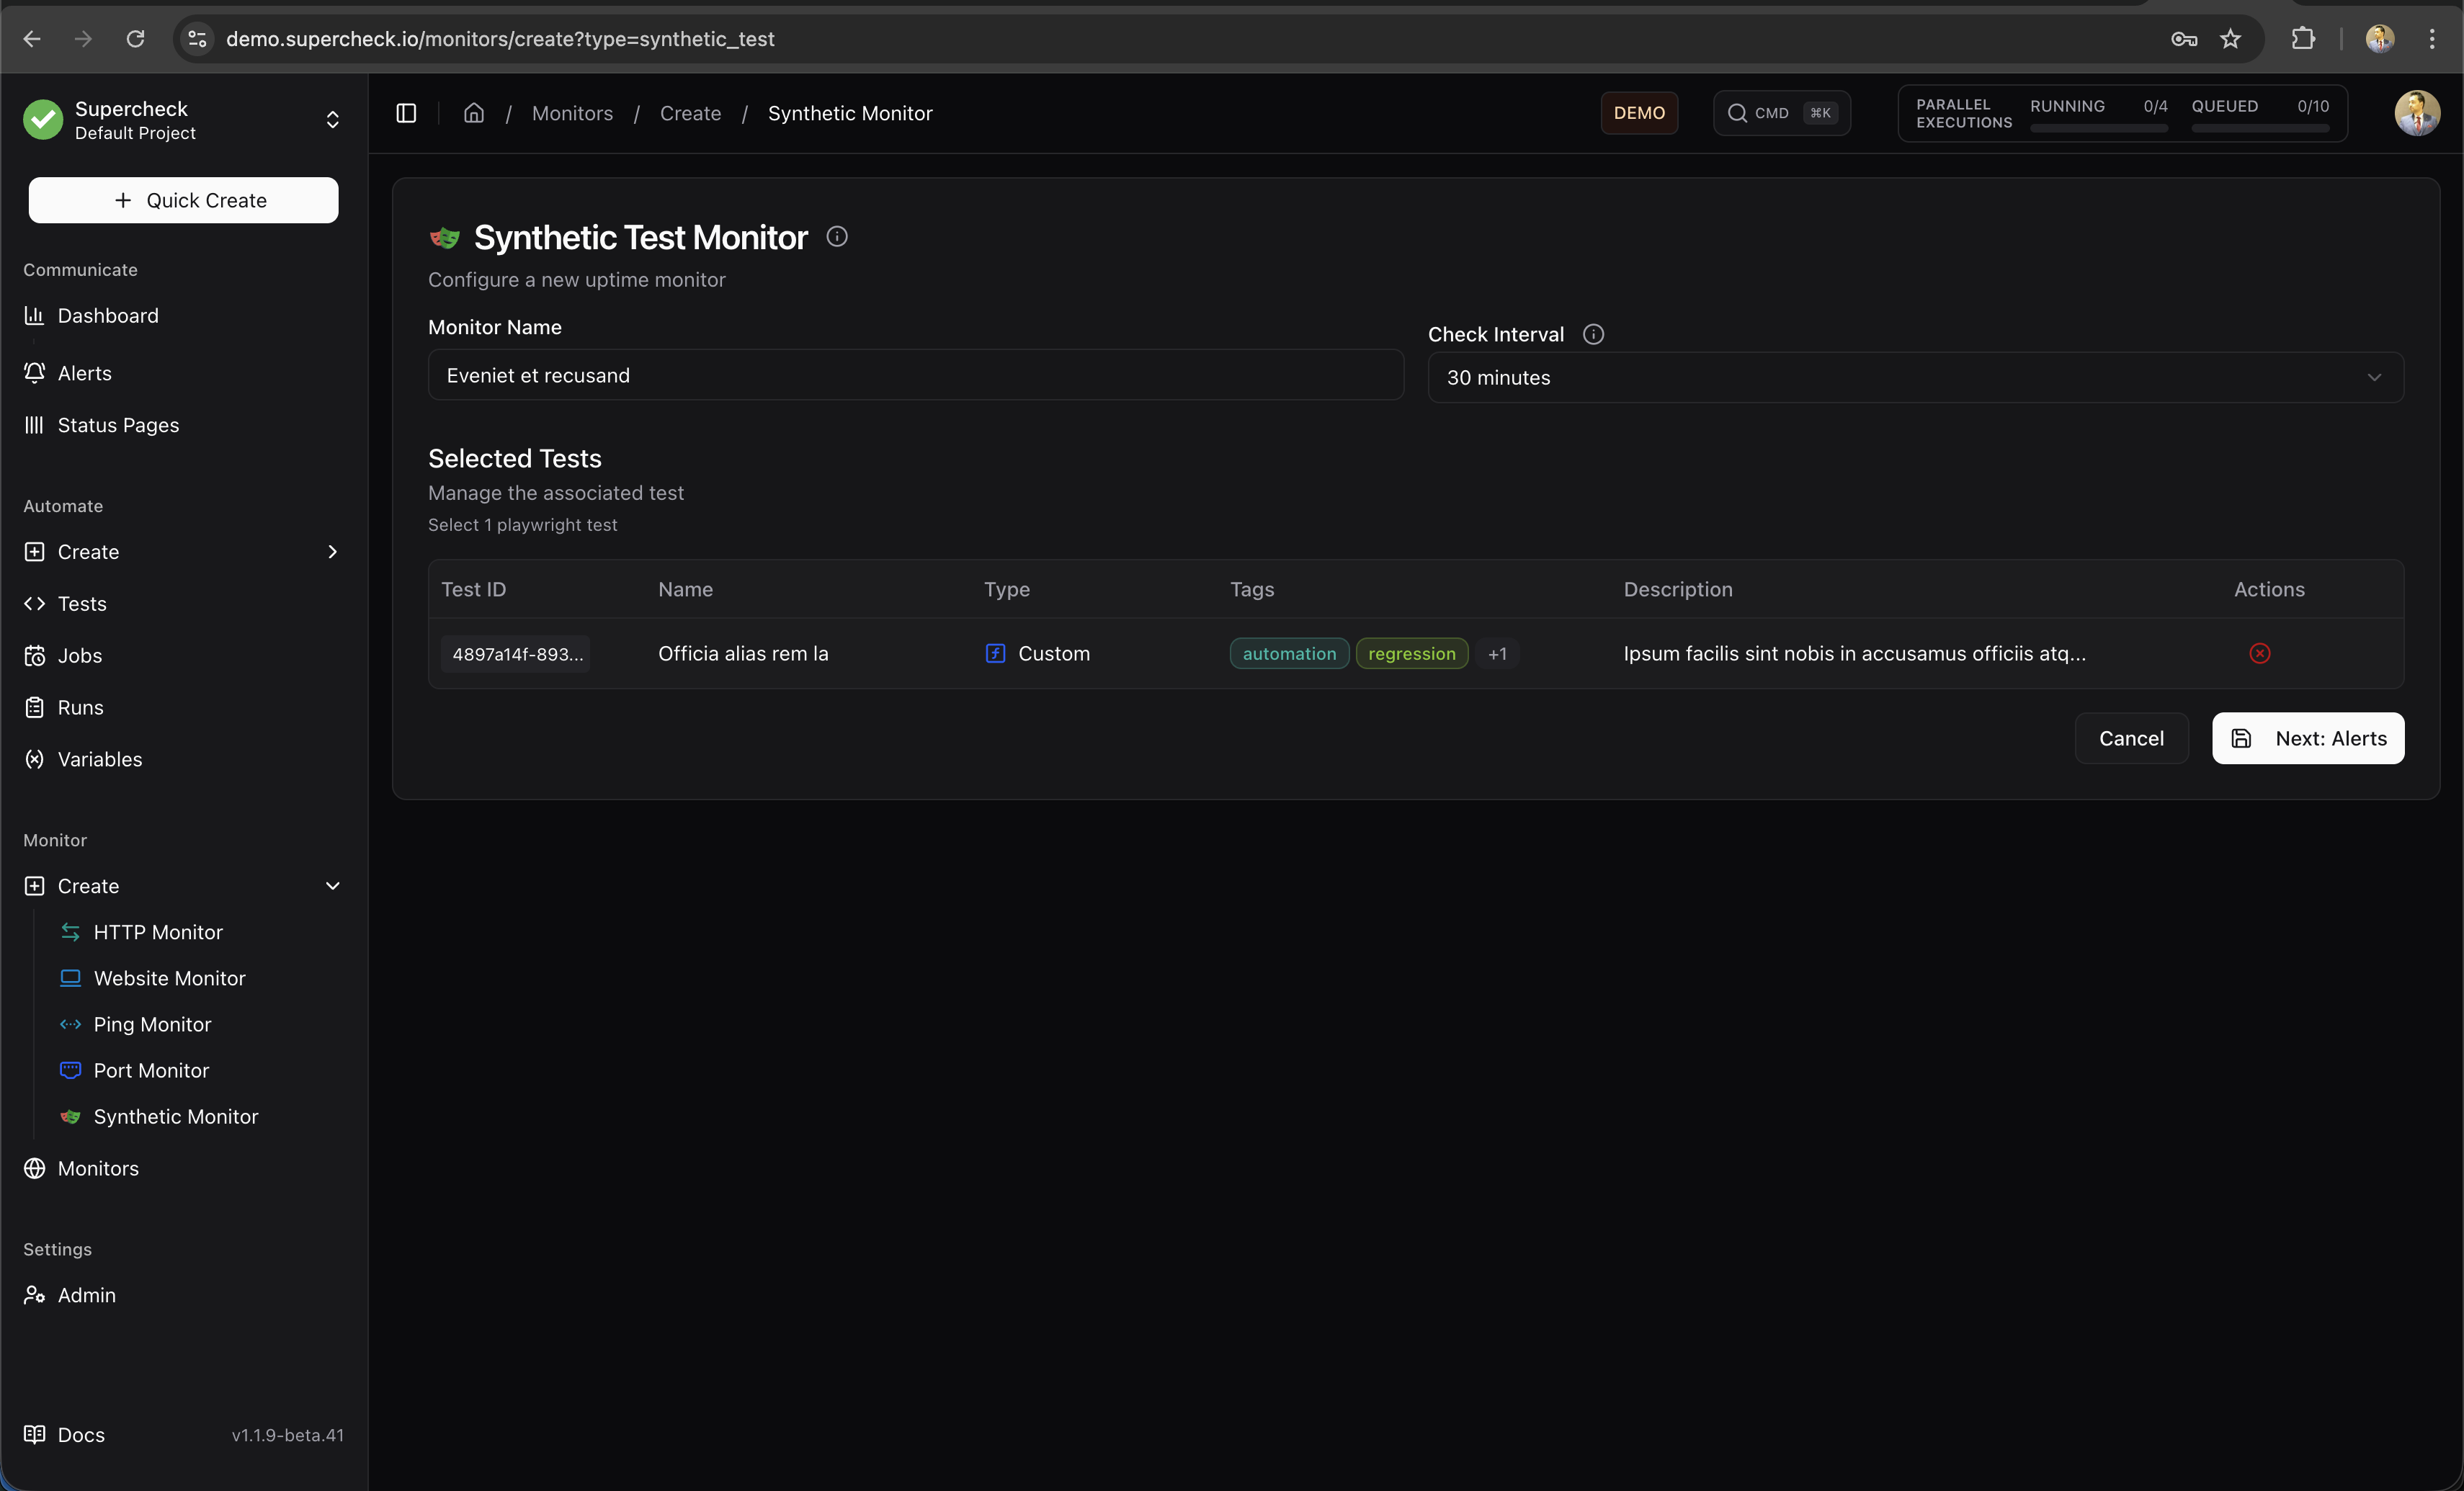Open the command search with CMD K
The image size is (2464, 1491).
click(1782, 113)
